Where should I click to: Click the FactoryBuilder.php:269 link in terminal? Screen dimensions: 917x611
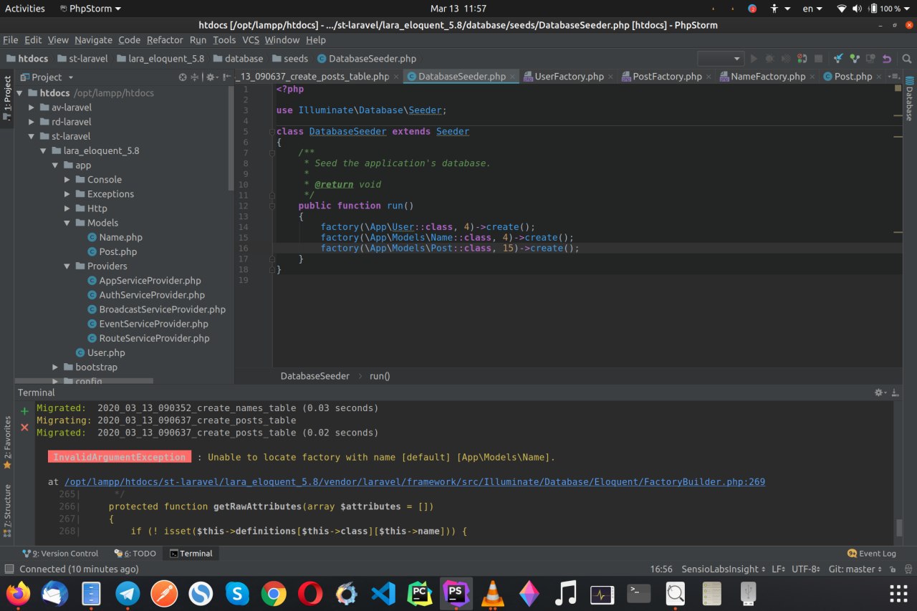point(415,482)
